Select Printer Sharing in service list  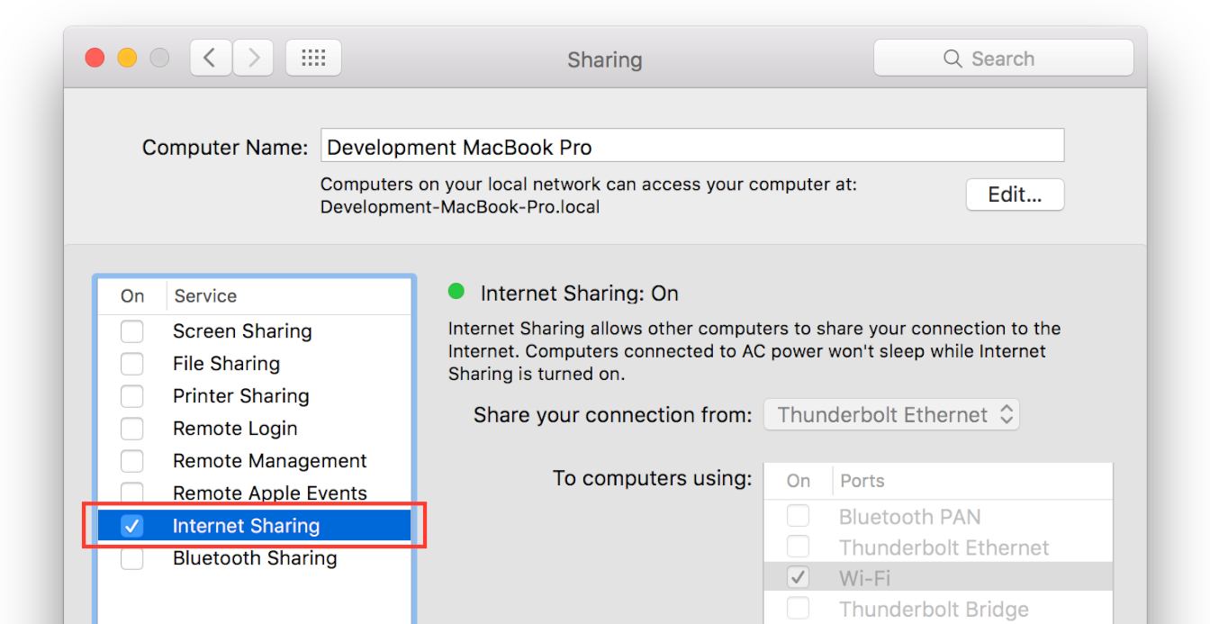[x=240, y=396]
